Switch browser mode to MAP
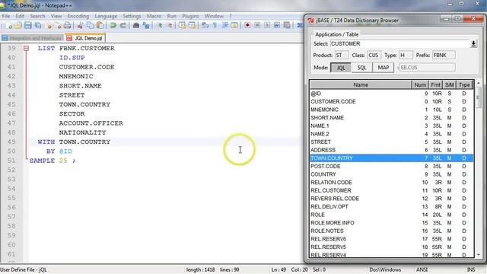Screen dimensions: 487x274 384,68
